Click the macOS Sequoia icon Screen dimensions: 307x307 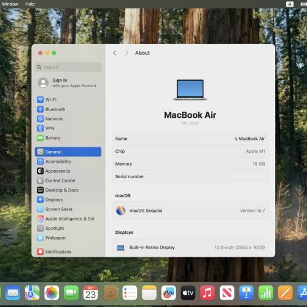click(x=121, y=211)
